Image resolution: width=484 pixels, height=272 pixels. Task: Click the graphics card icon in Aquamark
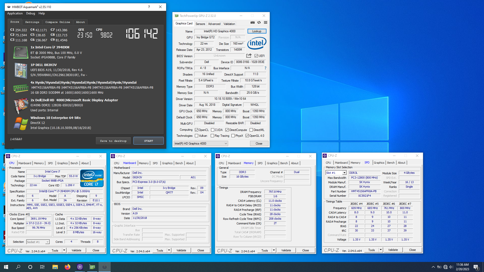(x=21, y=106)
